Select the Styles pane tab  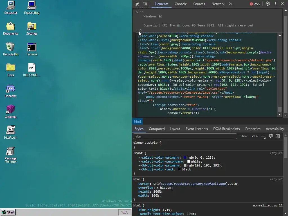139,129
